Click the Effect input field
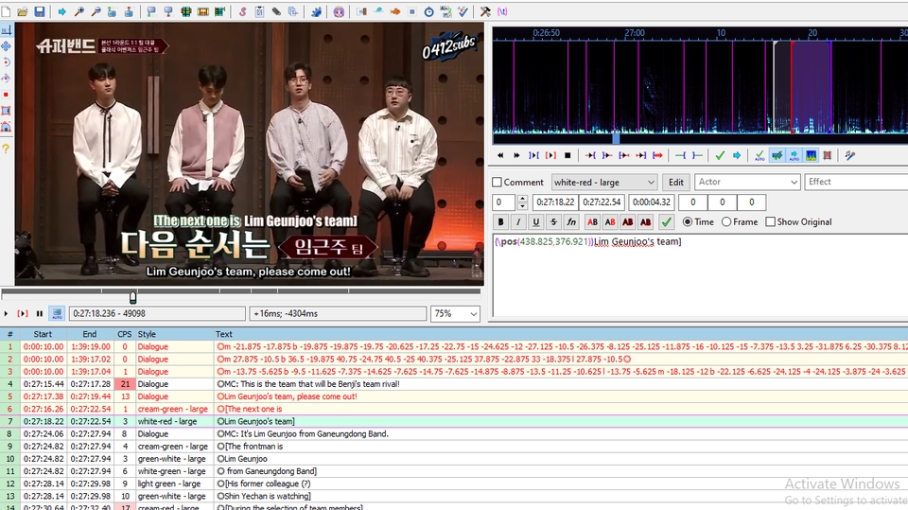 click(856, 182)
